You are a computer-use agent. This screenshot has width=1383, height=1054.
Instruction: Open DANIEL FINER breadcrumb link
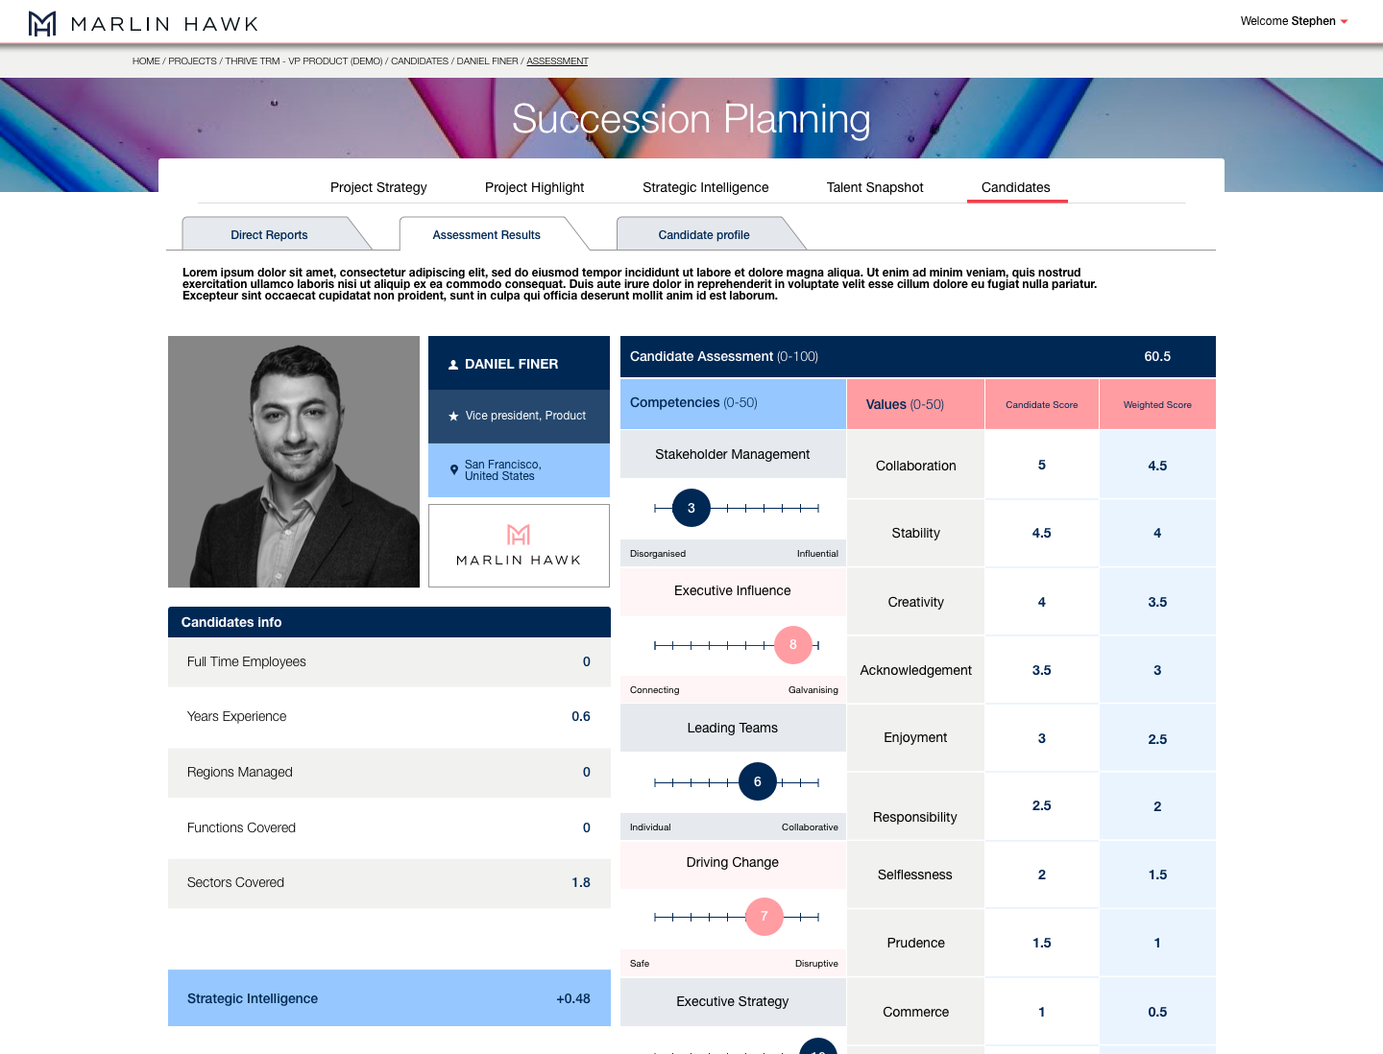[x=487, y=61]
